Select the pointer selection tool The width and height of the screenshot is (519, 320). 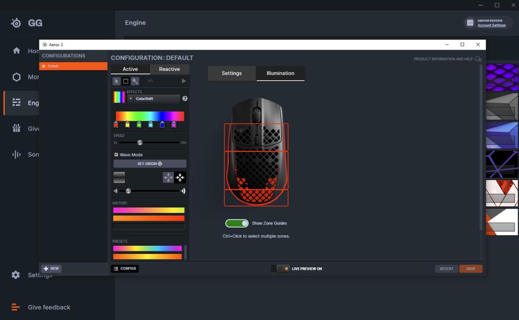tap(116, 81)
